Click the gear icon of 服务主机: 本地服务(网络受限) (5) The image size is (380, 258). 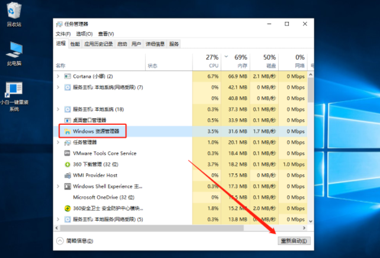[x=67, y=220]
